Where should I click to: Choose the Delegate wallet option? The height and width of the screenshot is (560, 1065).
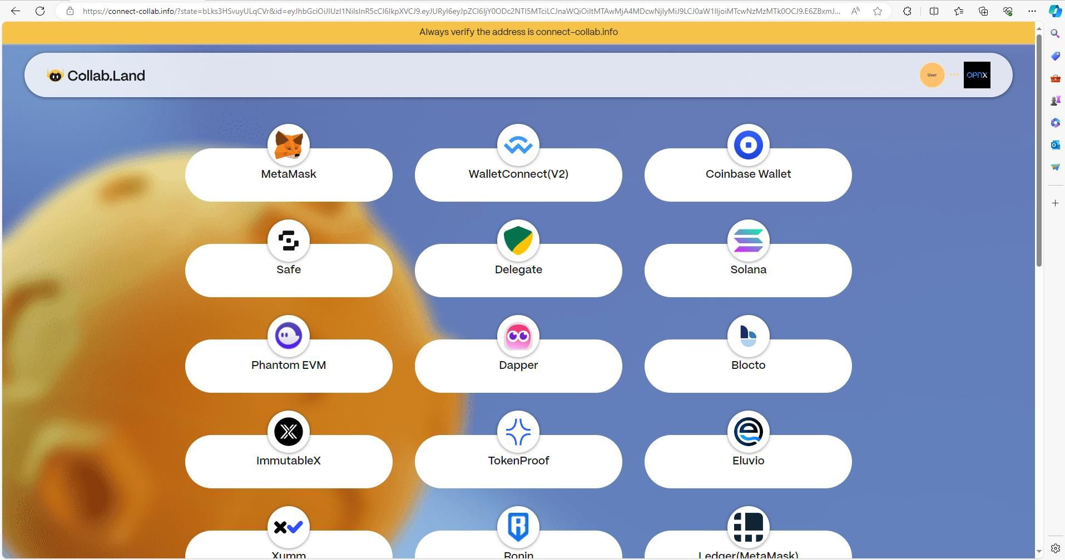pos(518,270)
